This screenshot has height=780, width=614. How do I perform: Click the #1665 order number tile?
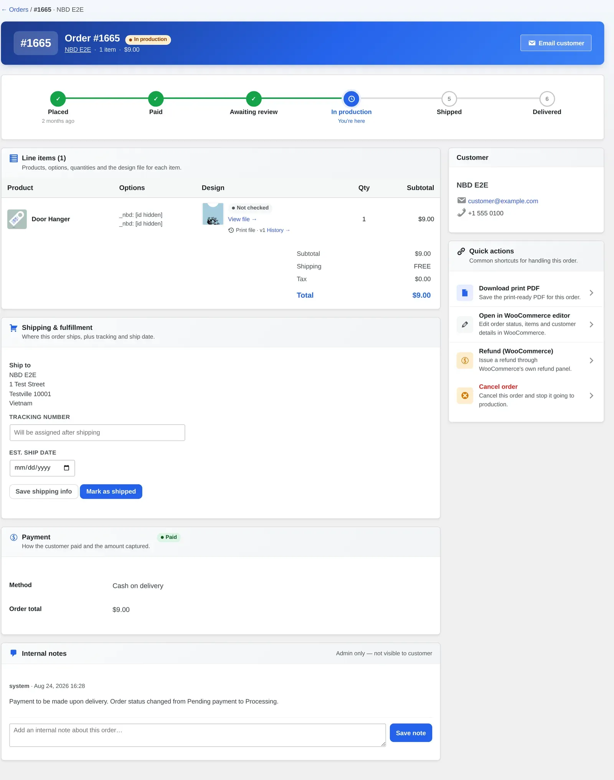[x=36, y=43]
